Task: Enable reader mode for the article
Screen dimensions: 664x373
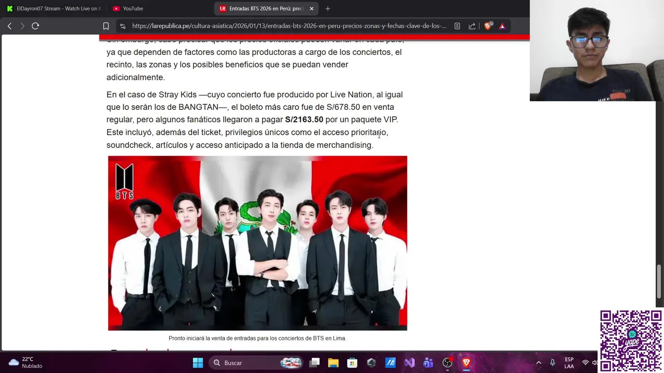Action: [457, 26]
